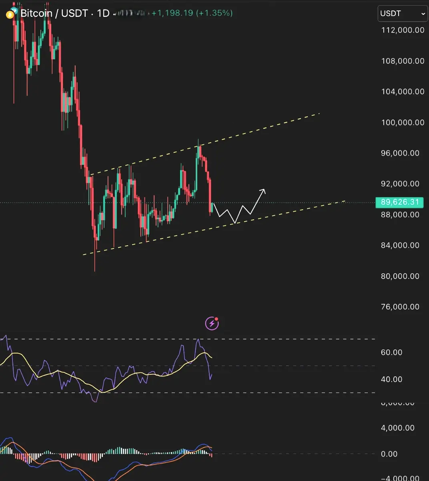The image size is (429, 481).
Task: Click the 80,000.00 price axis label
Action: pyautogui.click(x=400, y=276)
